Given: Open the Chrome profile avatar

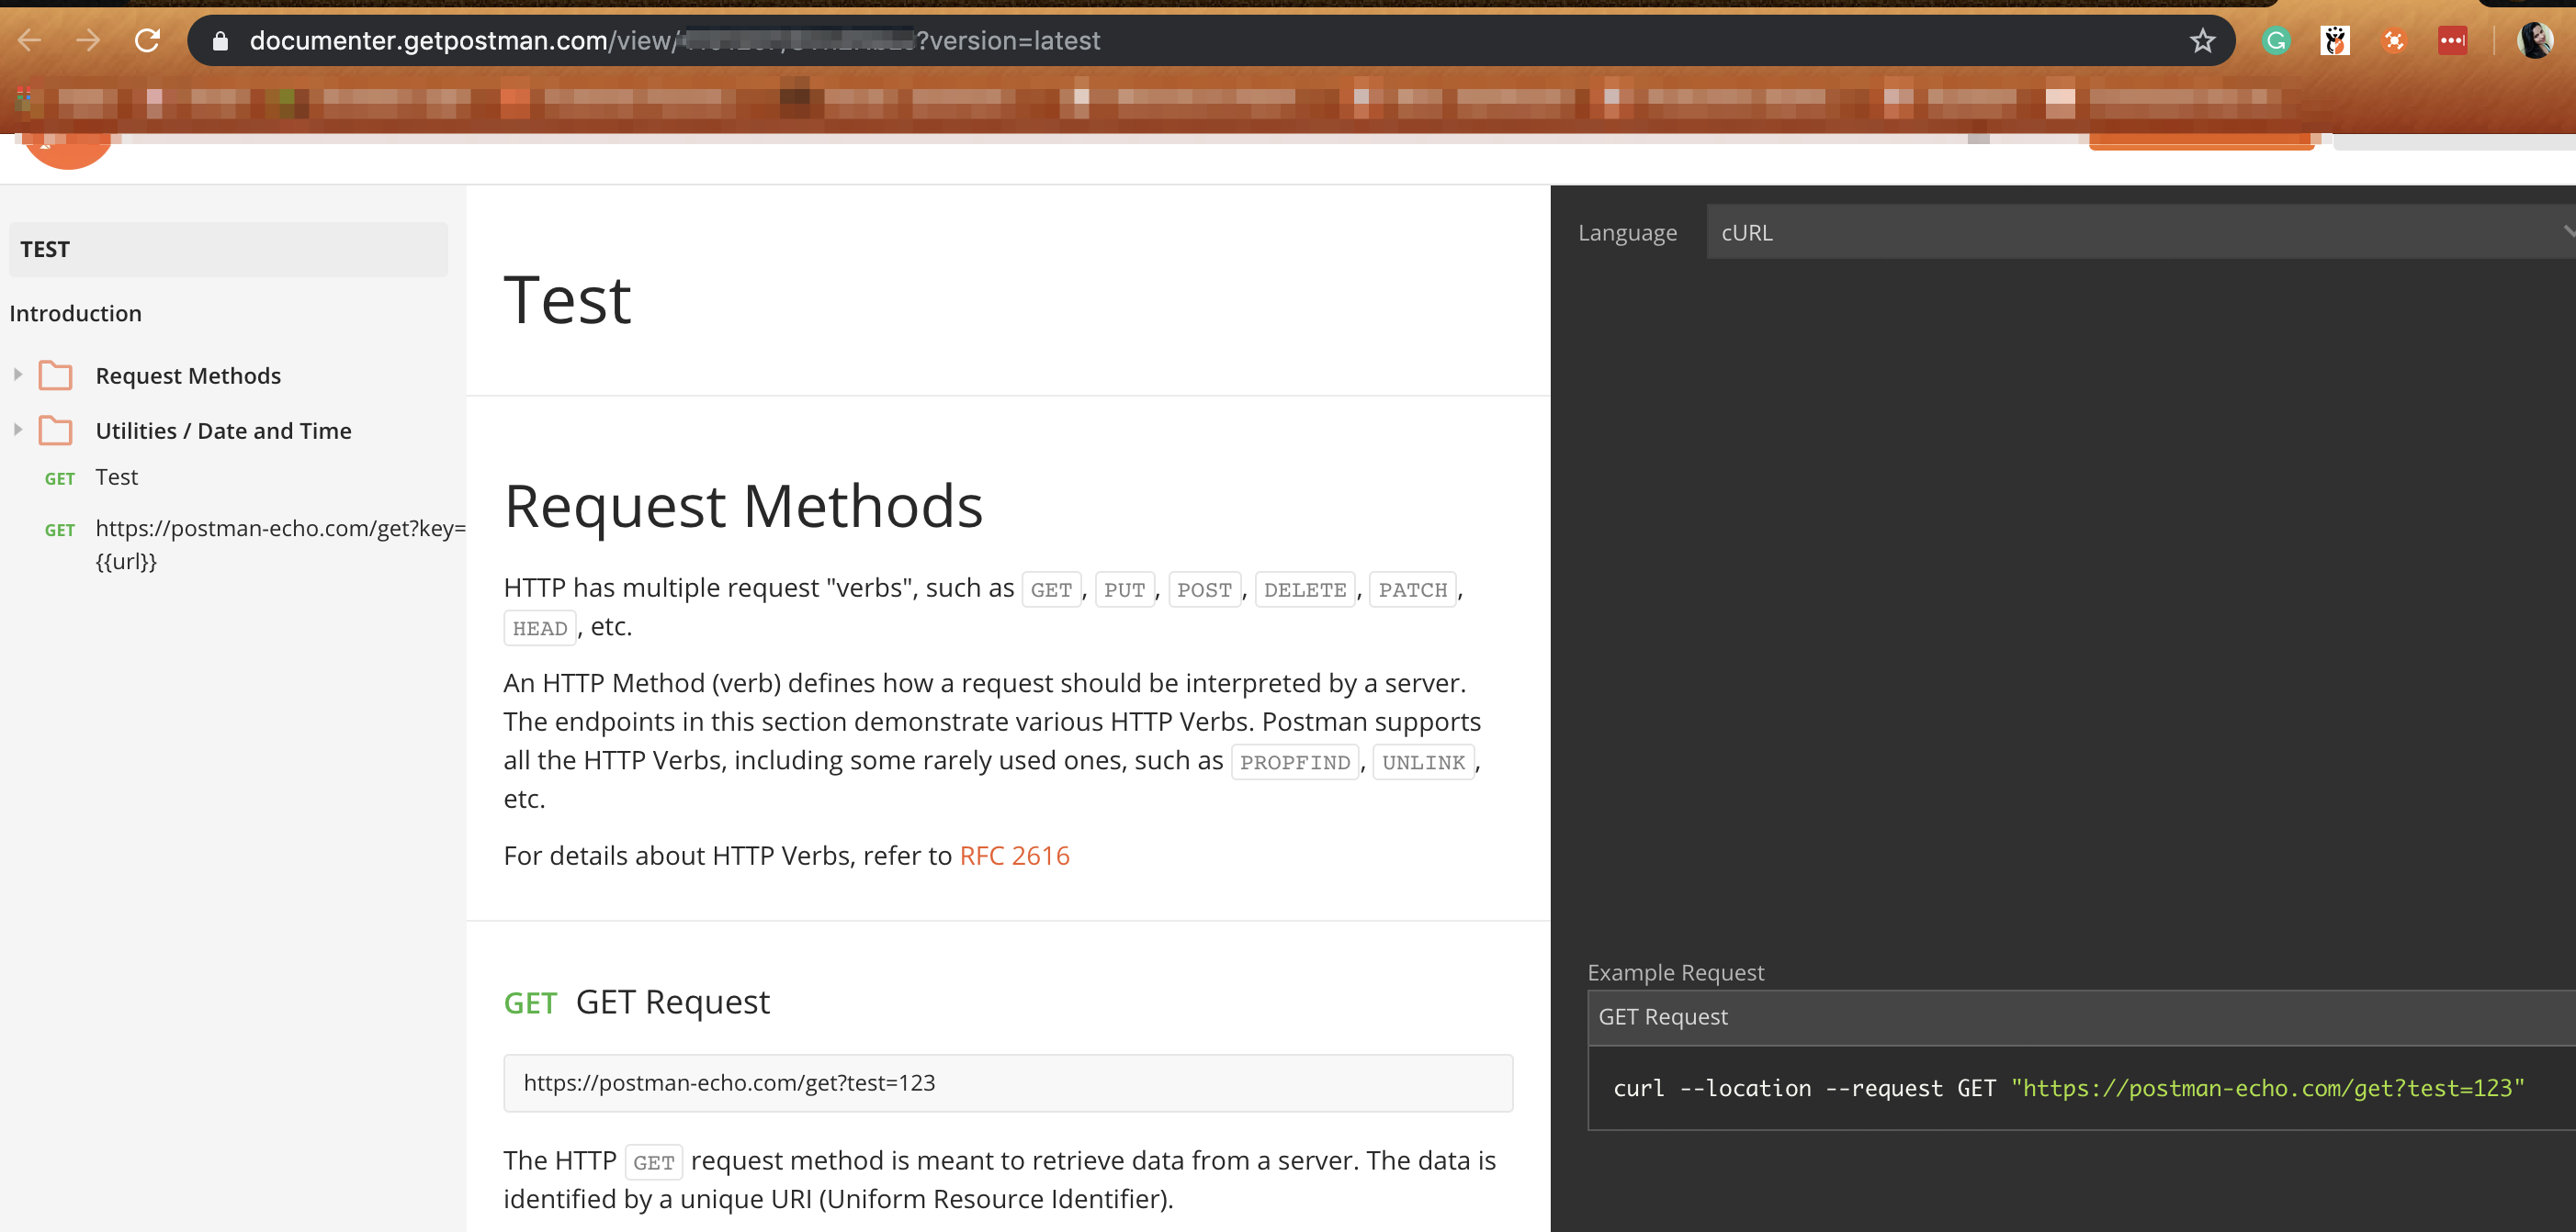Looking at the screenshot, I should point(2534,41).
